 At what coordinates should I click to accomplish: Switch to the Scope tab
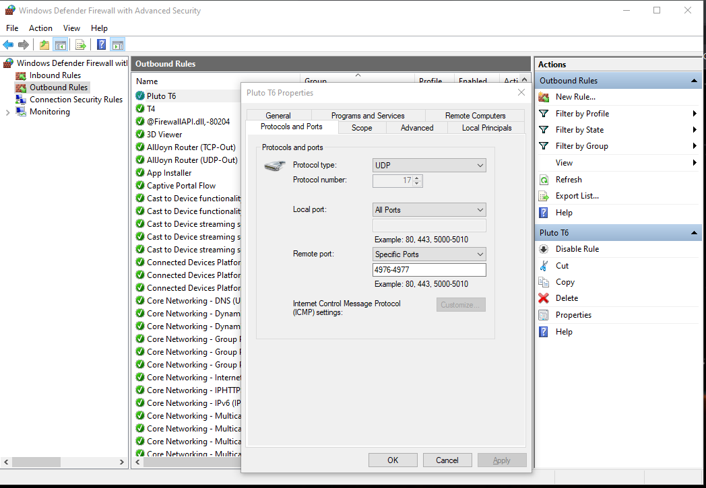(x=362, y=128)
